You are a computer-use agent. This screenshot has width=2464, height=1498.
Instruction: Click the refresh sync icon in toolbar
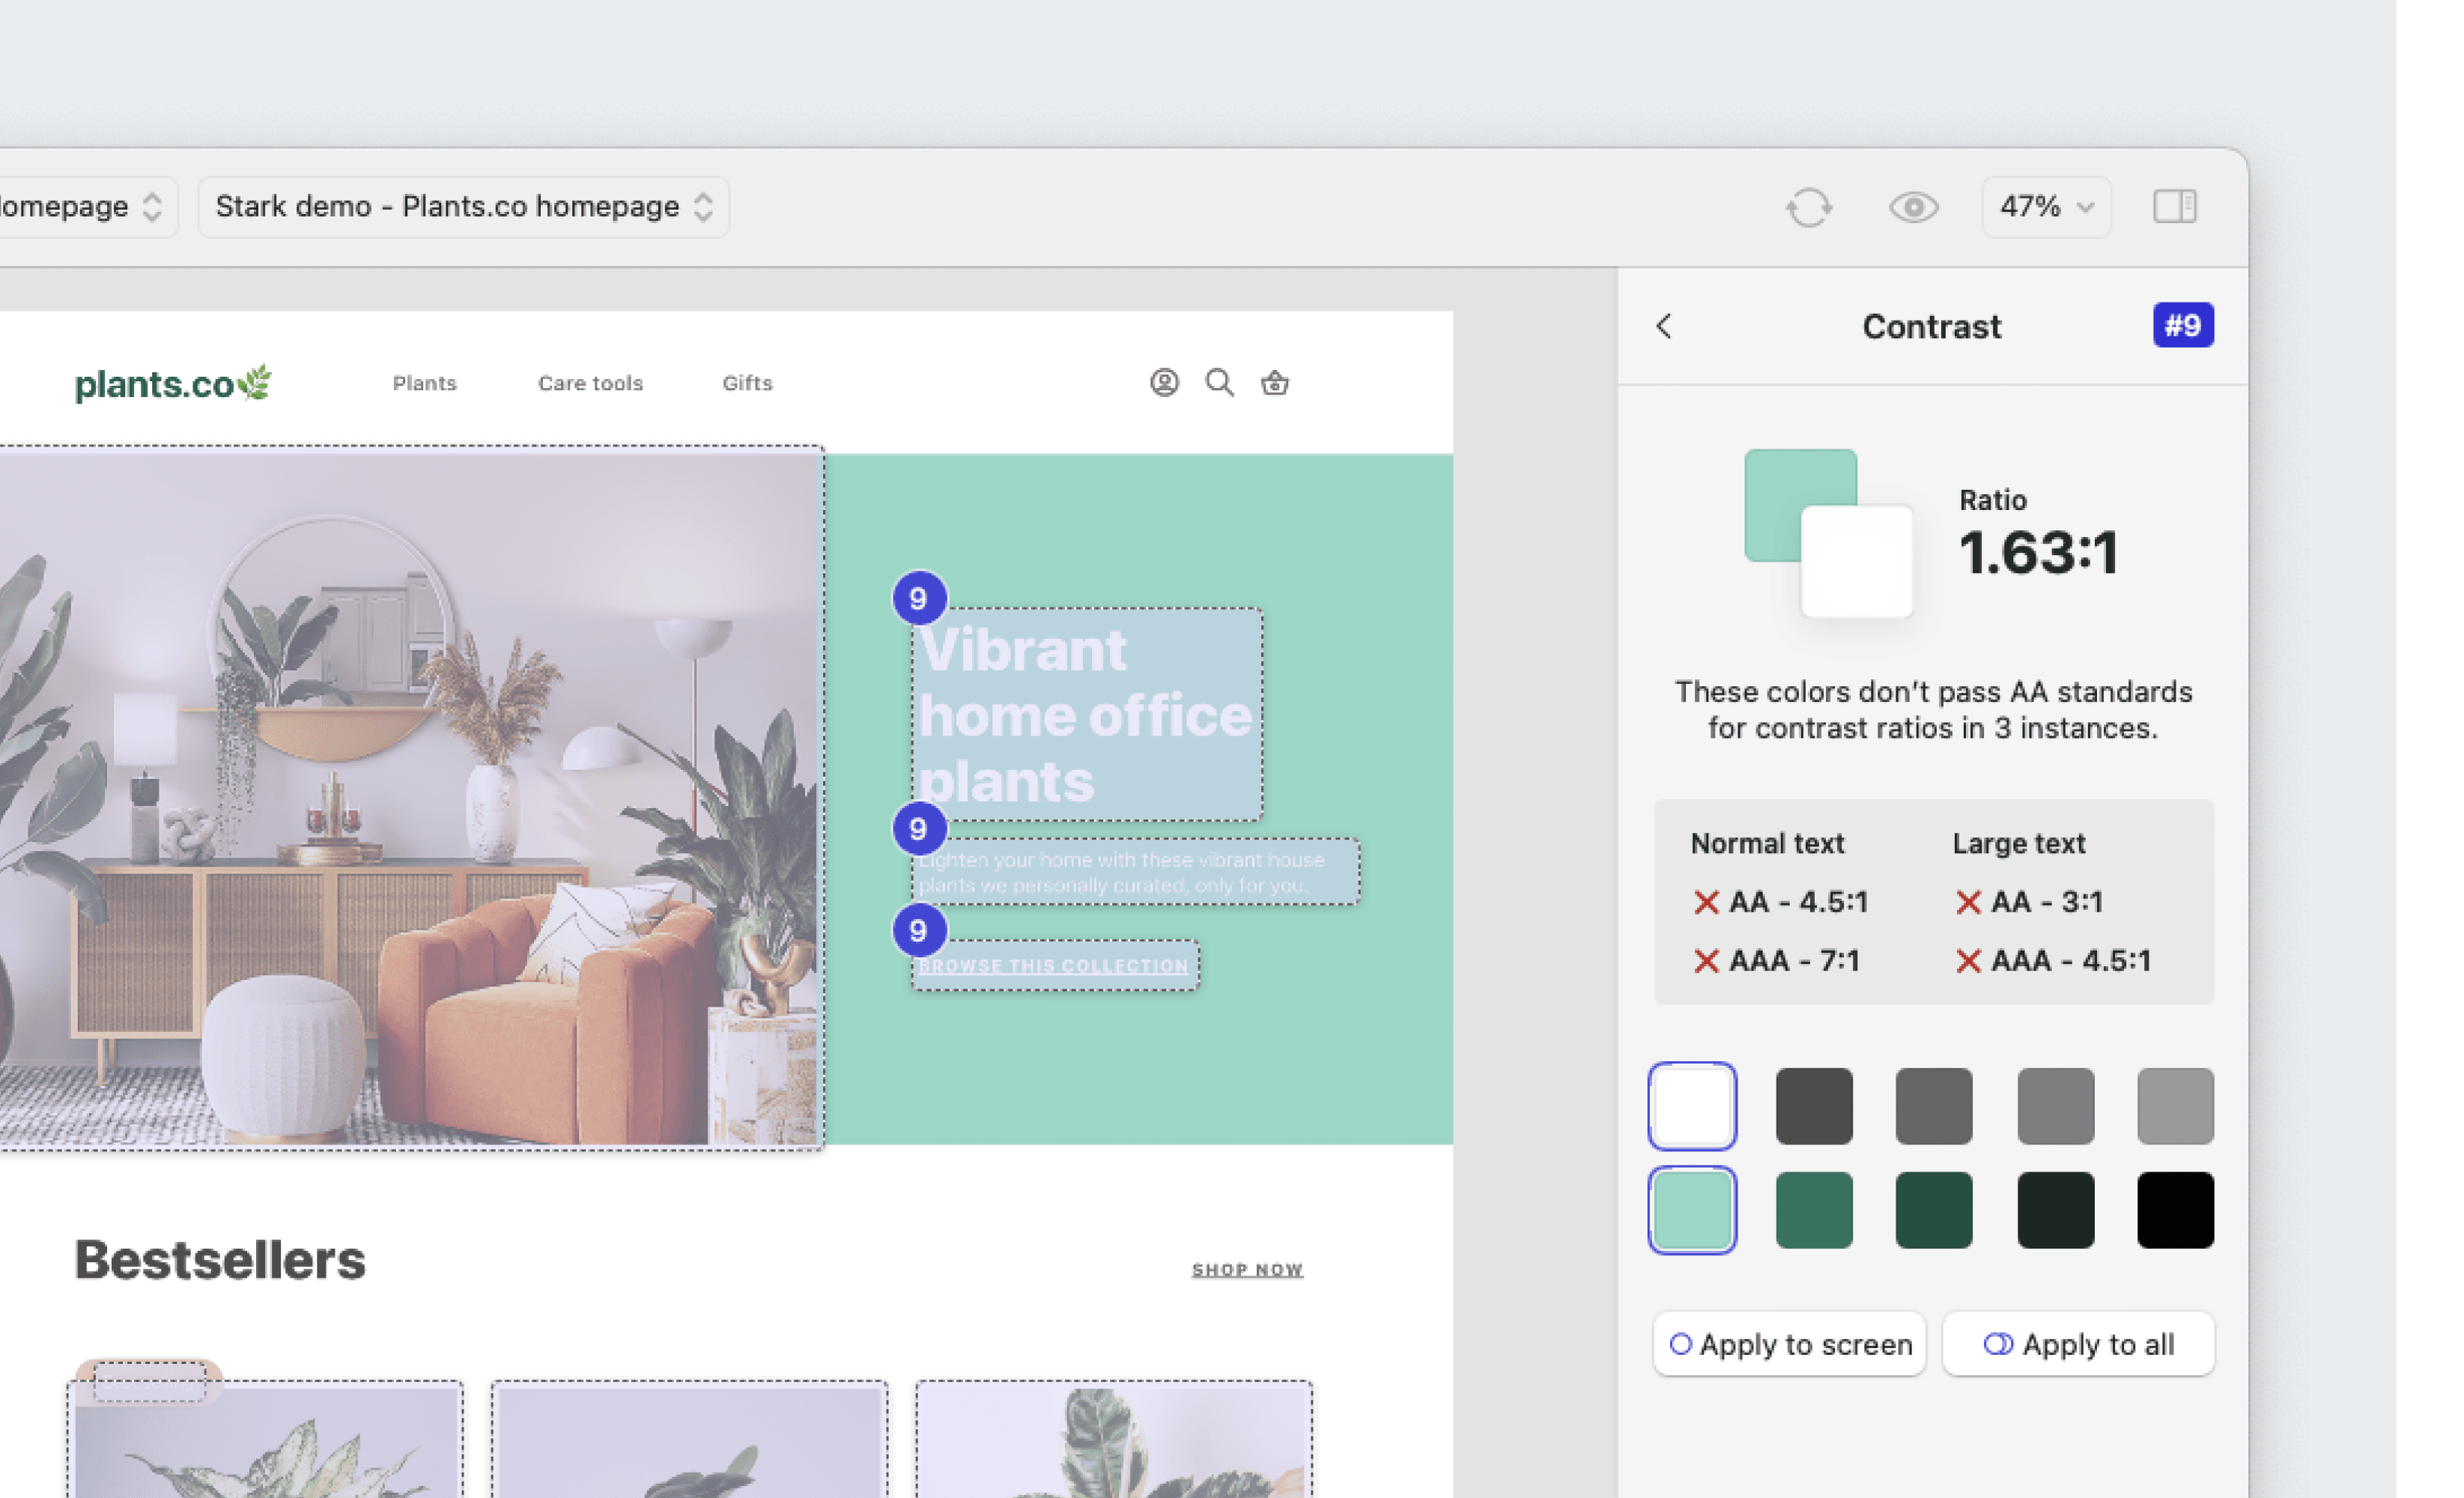tap(1808, 207)
